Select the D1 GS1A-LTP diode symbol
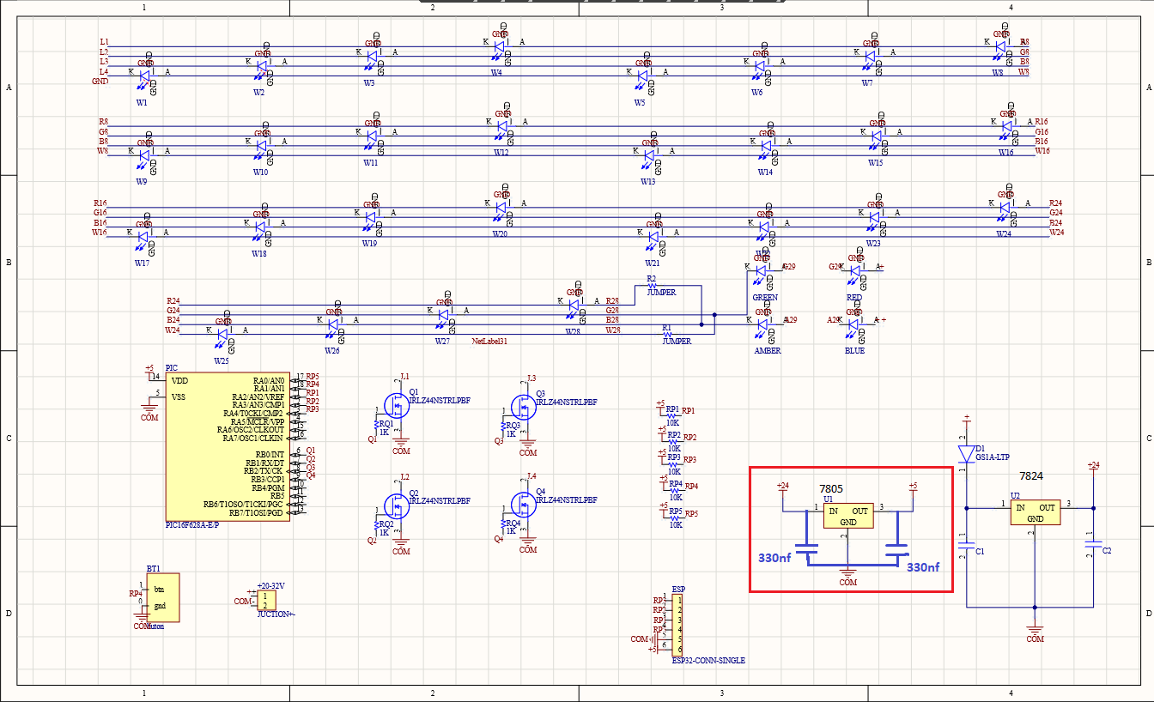Viewport: 1154px width, 702px height. (966, 453)
